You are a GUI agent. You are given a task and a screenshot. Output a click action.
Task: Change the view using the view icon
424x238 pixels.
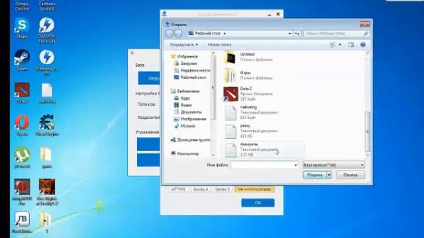pos(333,44)
